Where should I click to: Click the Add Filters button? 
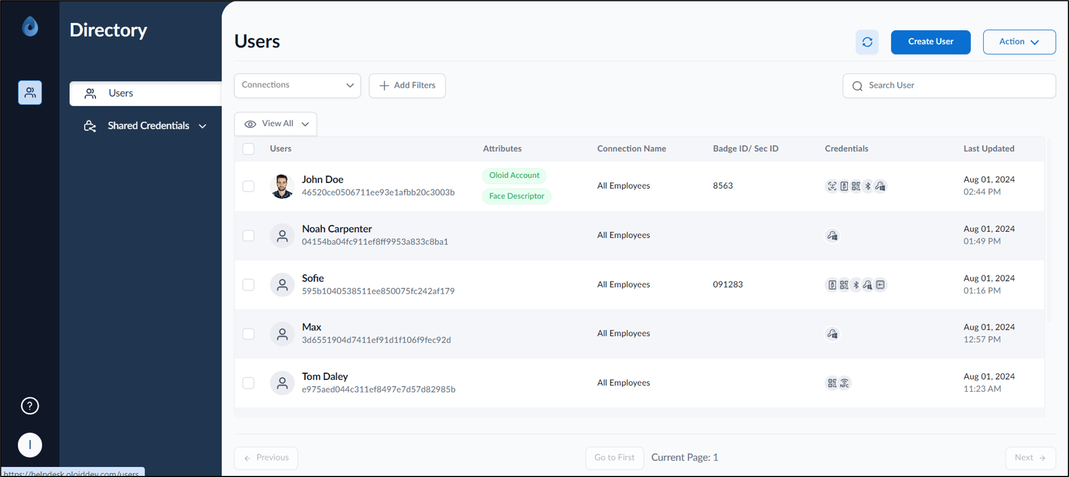coord(407,85)
